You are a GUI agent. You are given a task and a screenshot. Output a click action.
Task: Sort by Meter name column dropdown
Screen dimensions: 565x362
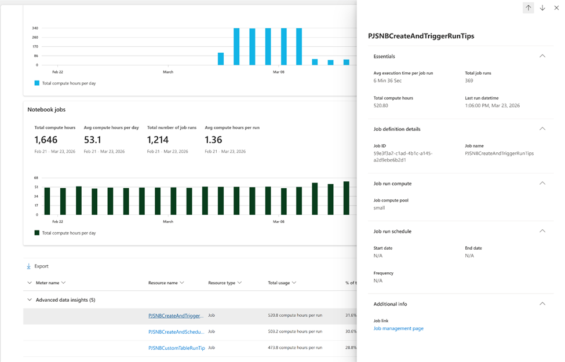pyautogui.click(x=63, y=283)
